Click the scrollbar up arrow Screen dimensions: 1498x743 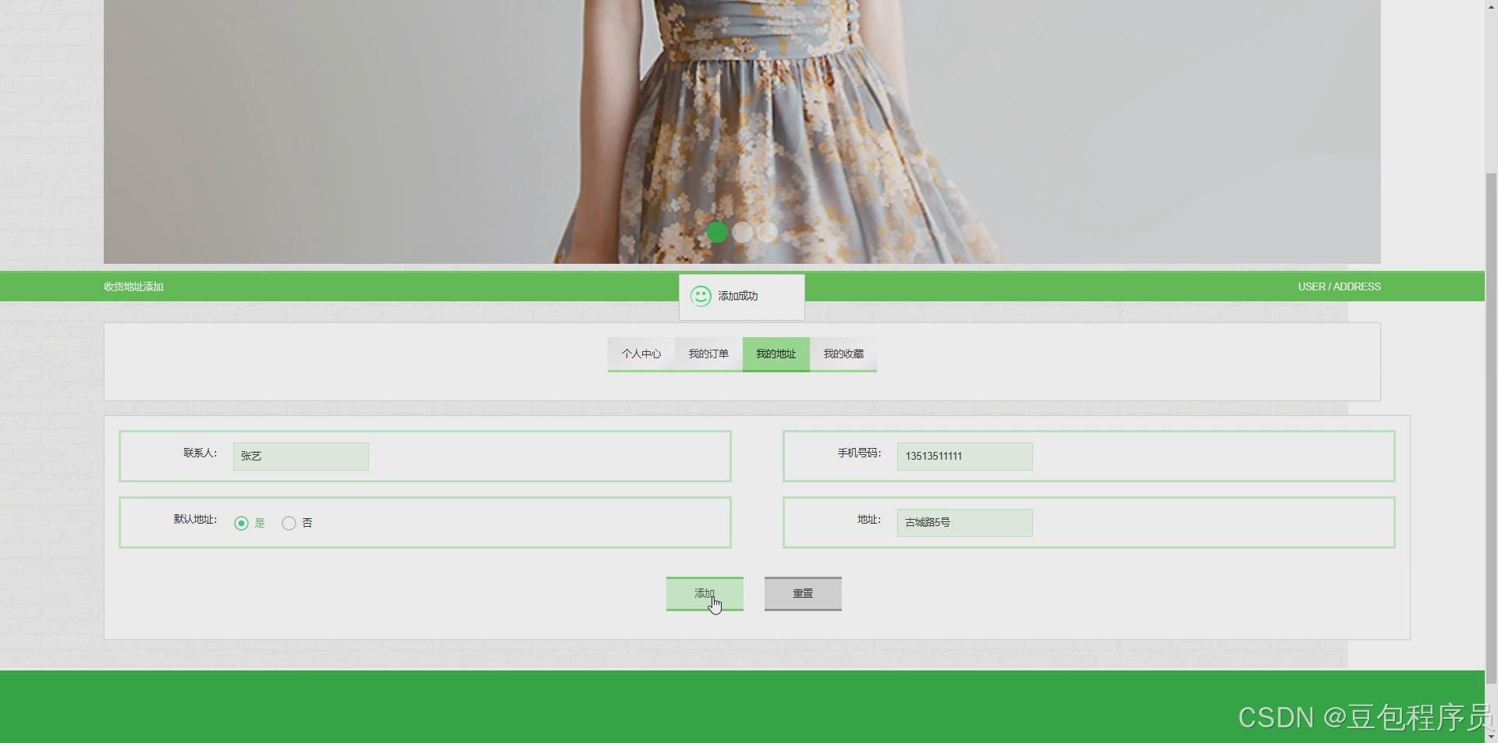pos(1491,6)
